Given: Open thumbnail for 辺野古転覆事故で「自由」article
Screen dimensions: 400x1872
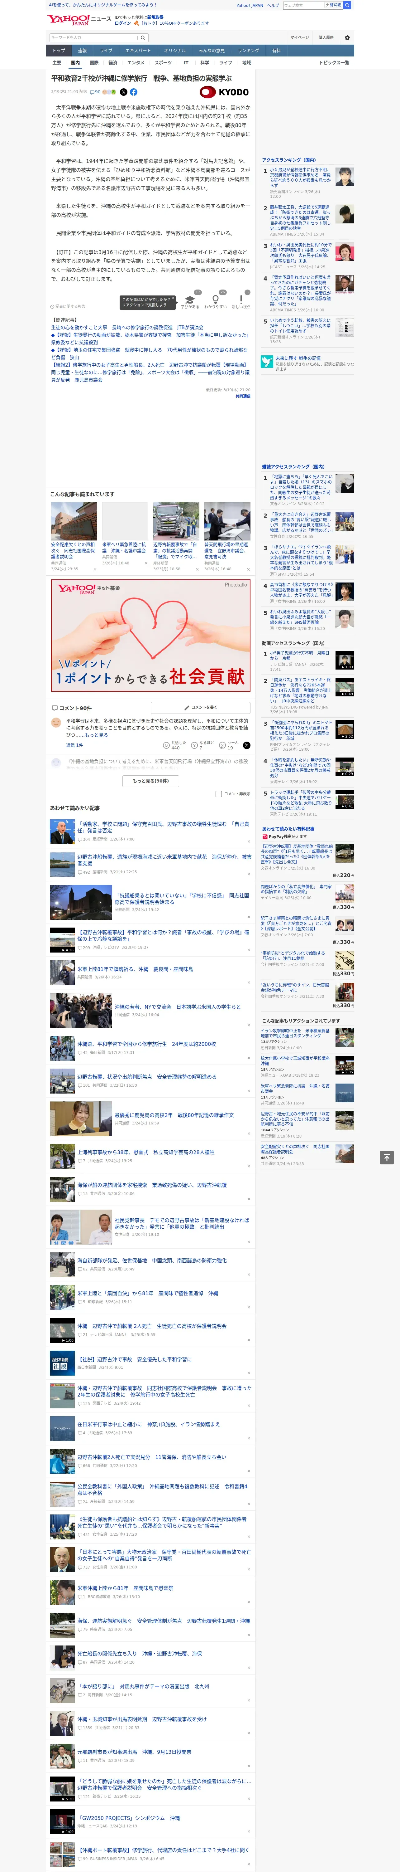Looking at the screenshot, I should tap(176, 521).
